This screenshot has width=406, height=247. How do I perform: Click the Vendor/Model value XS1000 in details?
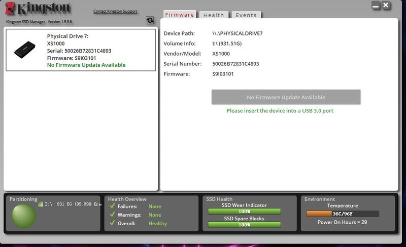tap(221, 54)
